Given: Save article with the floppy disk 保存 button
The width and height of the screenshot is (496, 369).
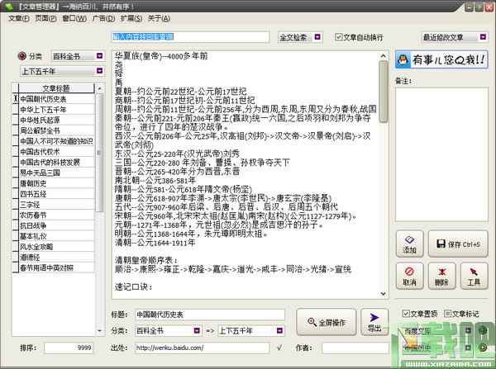Looking at the screenshot, I should click(458, 244).
